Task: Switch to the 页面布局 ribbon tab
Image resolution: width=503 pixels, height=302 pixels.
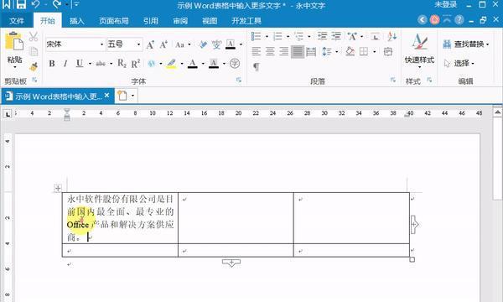Action: (x=113, y=21)
